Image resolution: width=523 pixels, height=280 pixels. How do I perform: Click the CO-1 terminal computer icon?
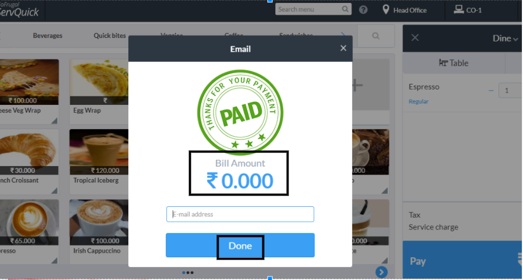click(x=459, y=10)
